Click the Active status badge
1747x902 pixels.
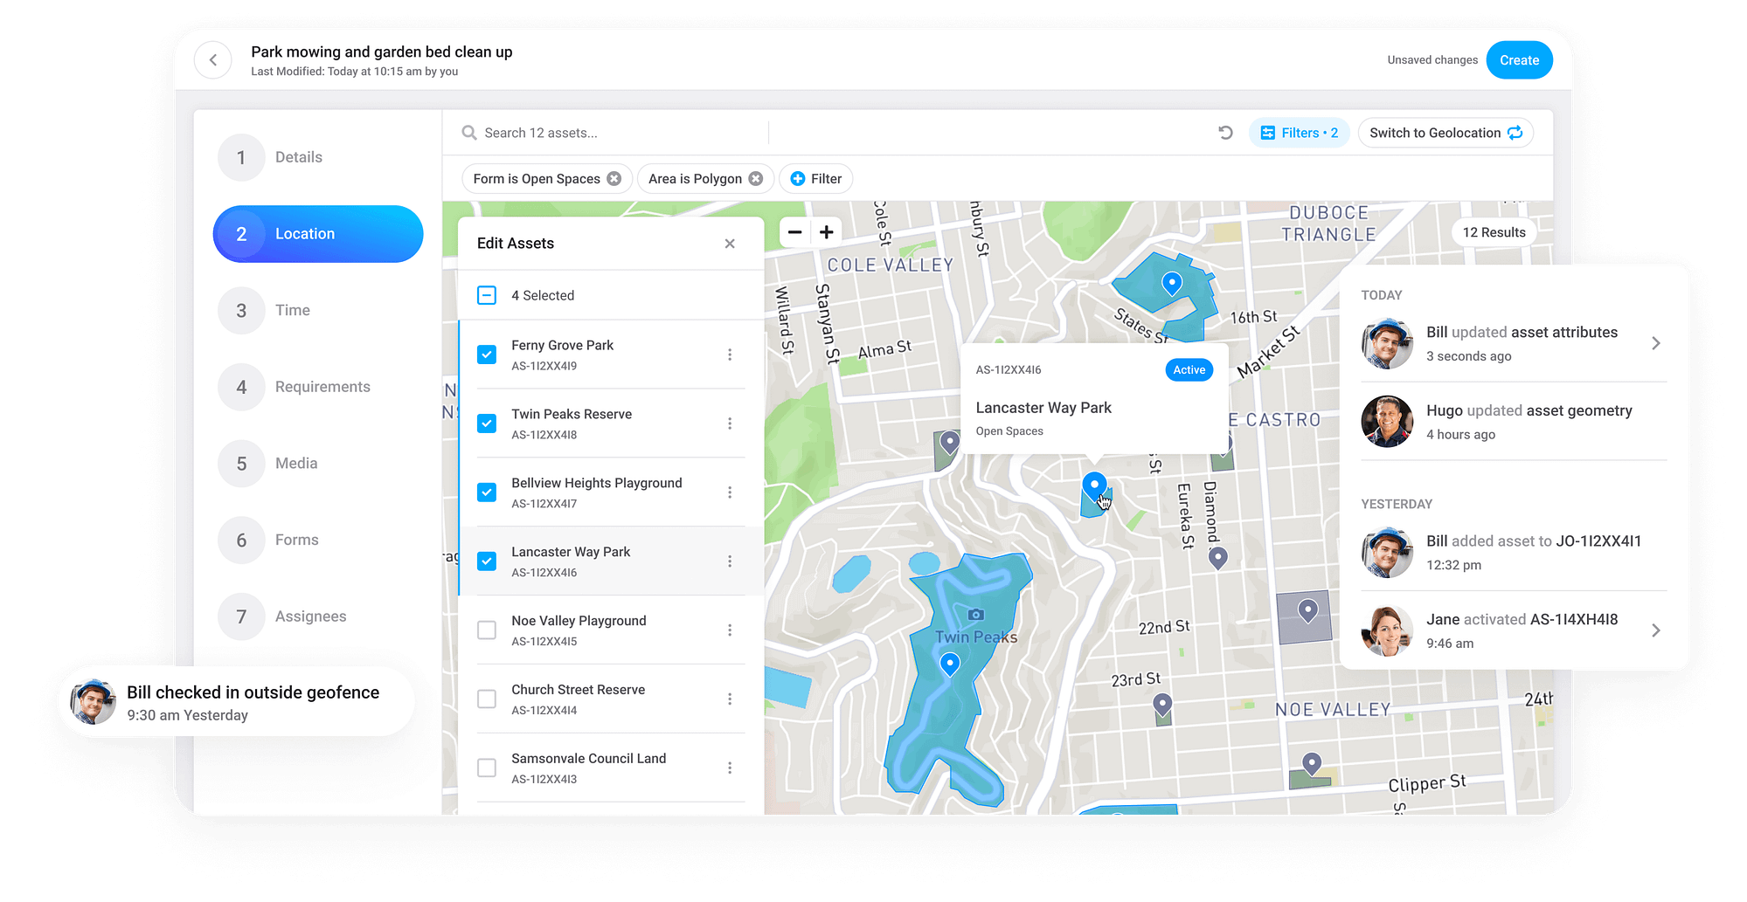coord(1189,370)
